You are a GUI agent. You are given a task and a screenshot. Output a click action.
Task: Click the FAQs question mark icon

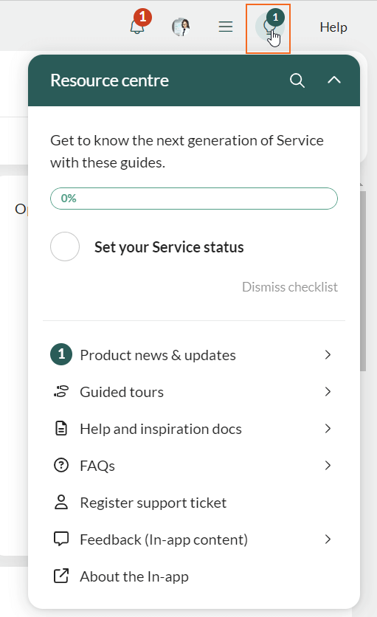pos(61,466)
